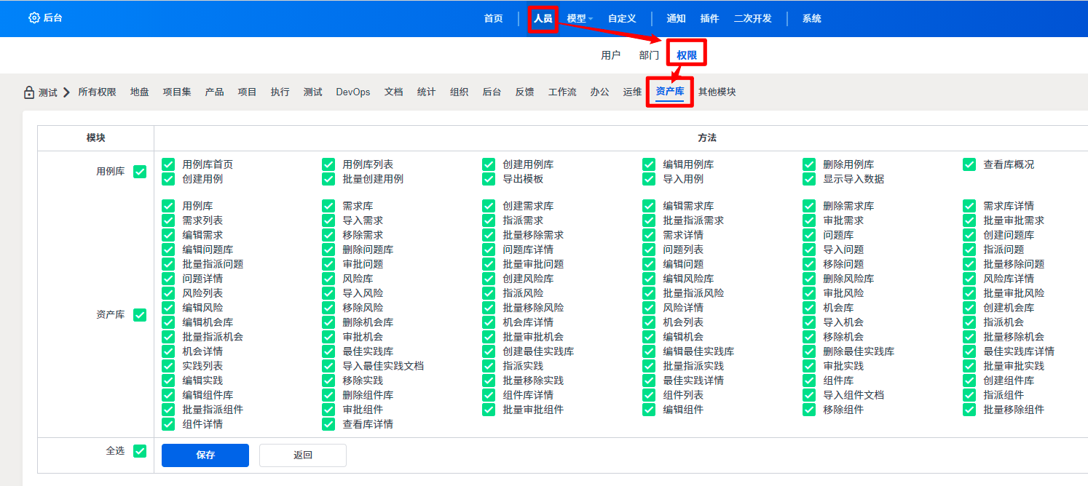Image resolution: width=1088 pixels, height=486 pixels.
Task: Open the 二次开发 top menu
Action: click(753, 19)
